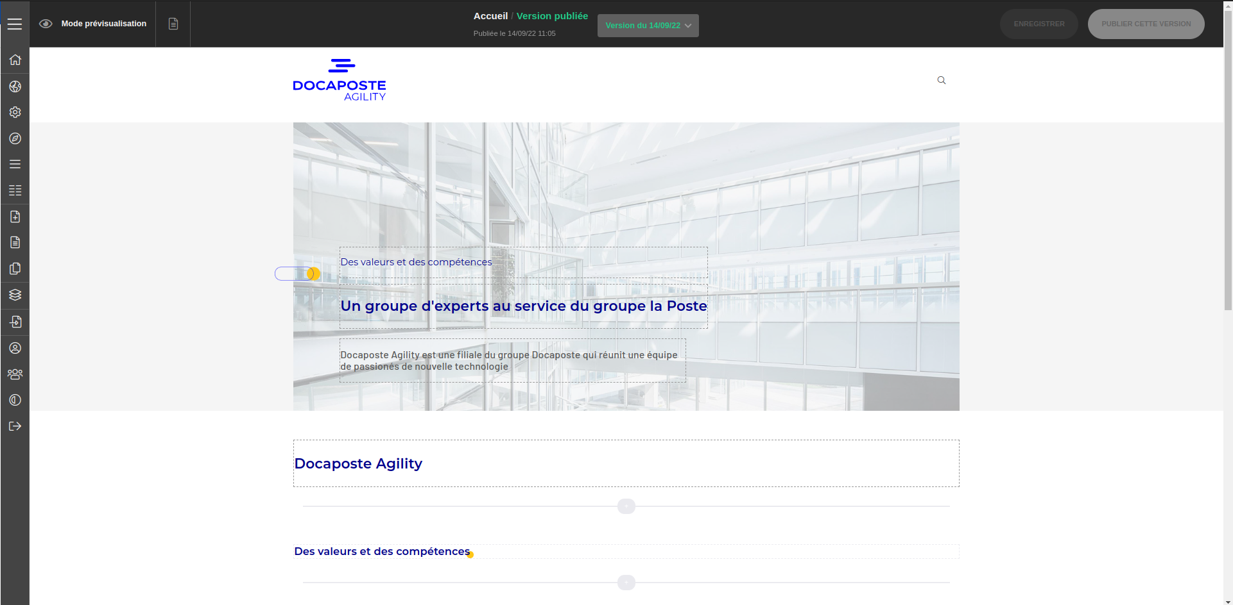1233x605 pixels.
Task: Open the three-line menu icon in sidebar
Action: 15,164
